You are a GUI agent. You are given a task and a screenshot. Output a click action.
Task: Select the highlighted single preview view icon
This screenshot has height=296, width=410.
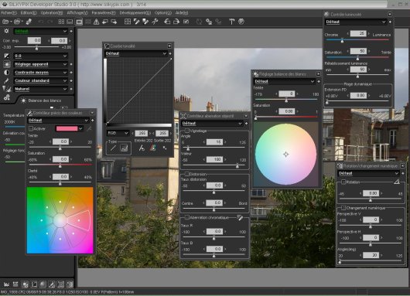79,22
